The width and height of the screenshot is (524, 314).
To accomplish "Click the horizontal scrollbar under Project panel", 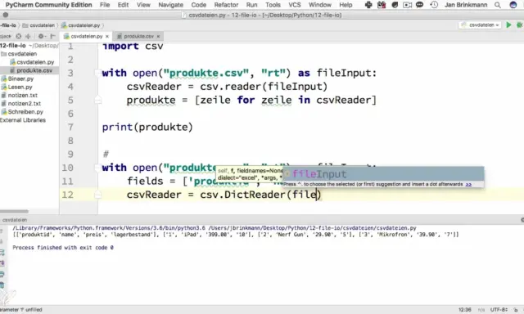I will [14, 212].
